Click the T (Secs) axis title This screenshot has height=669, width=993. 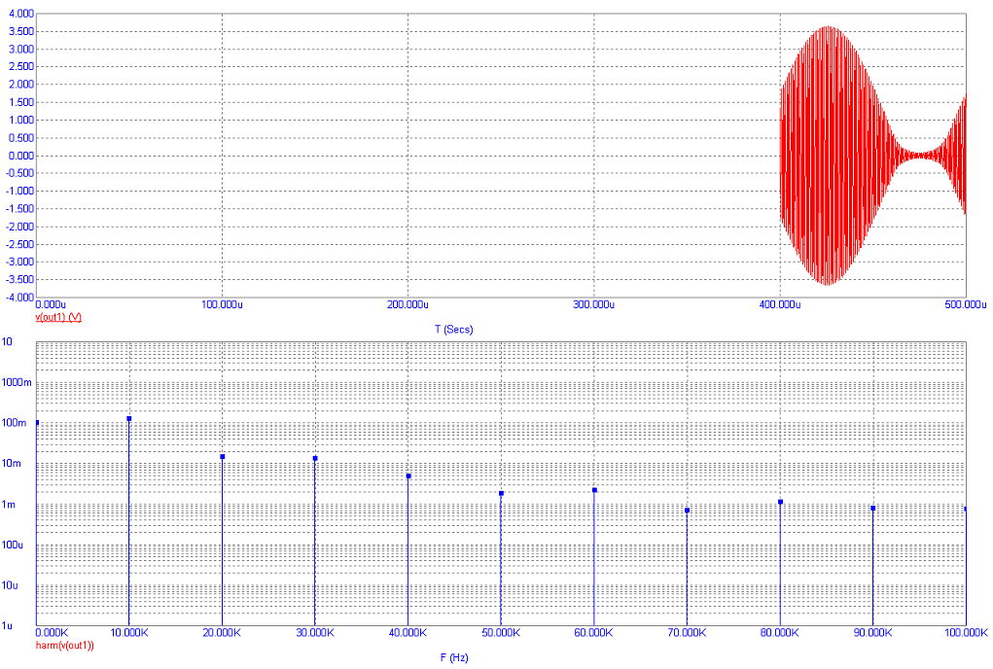pos(453,329)
